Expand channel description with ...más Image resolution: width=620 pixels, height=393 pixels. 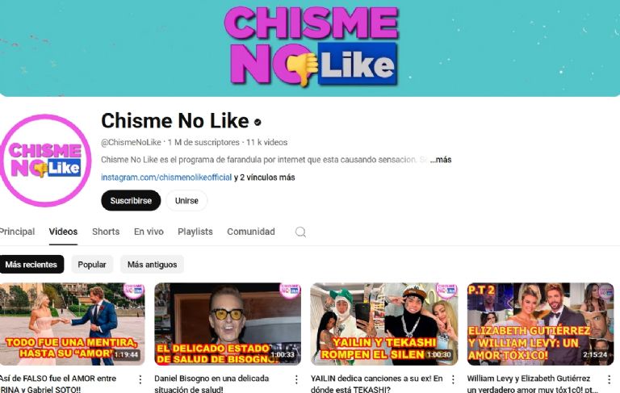point(441,160)
